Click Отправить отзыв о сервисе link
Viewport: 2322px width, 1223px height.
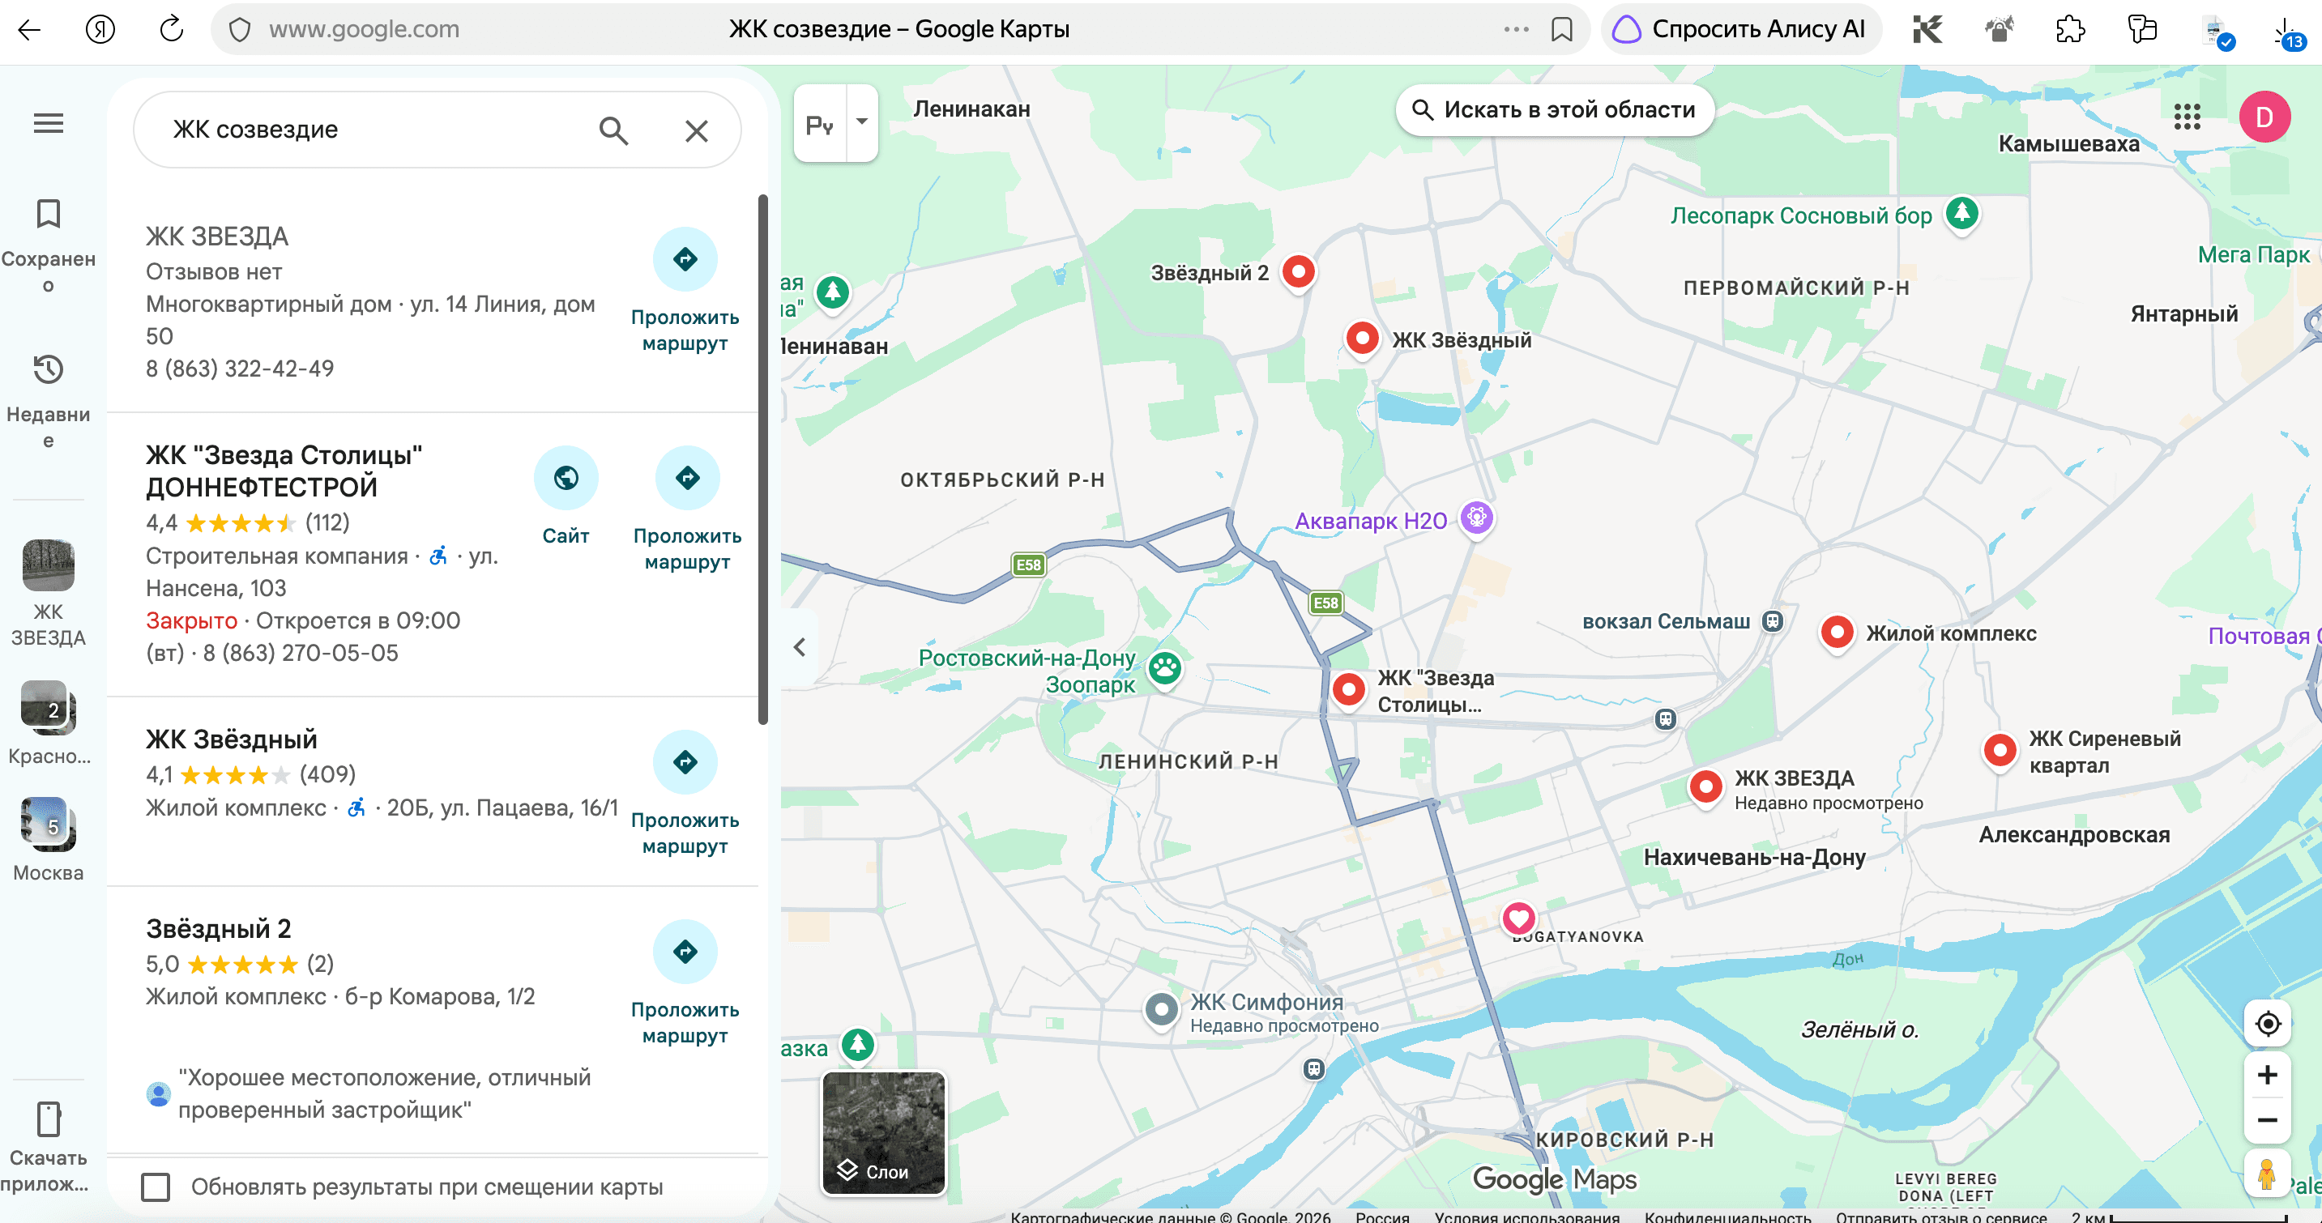coord(1940,1216)
